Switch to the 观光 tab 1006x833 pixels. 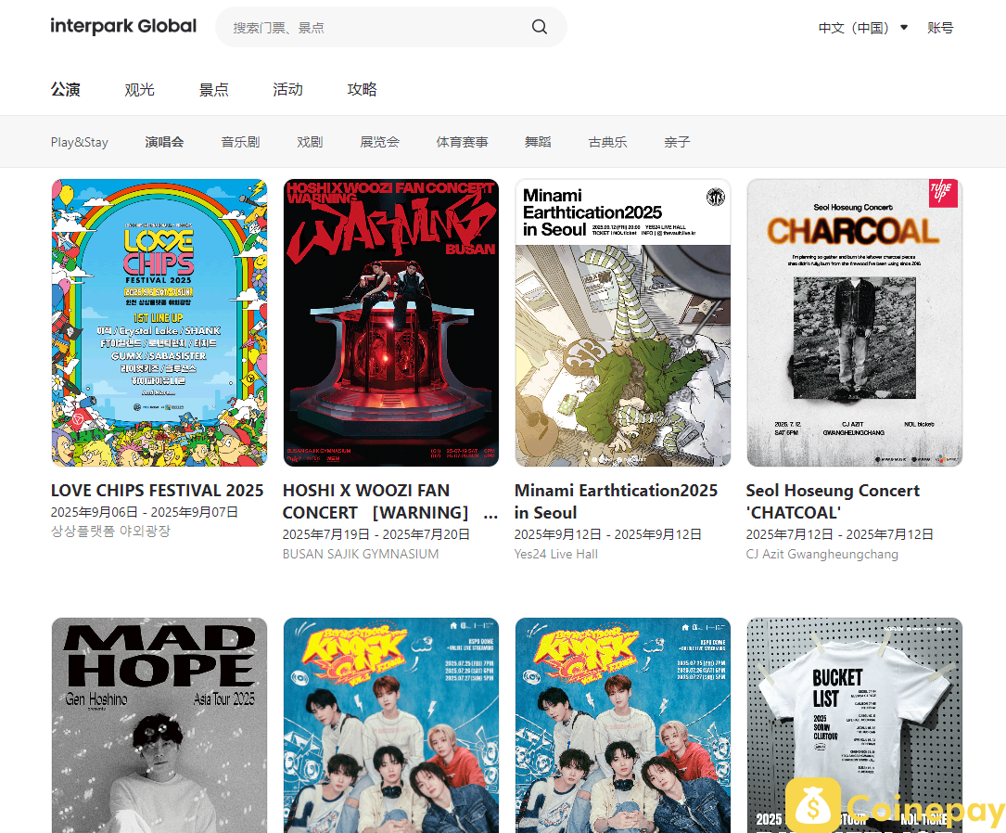140,89
